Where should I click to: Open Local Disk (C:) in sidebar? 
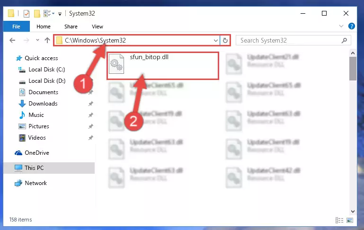pos(47,70)
